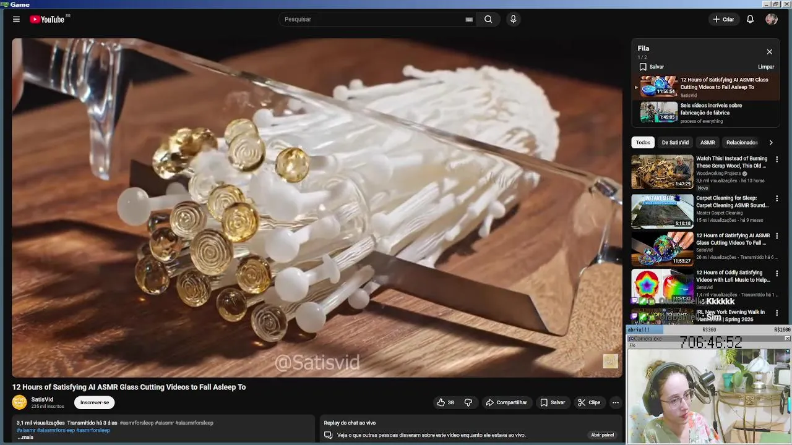Expand the description with ...mais
792x445 pixels.
(x=25, y=437)
